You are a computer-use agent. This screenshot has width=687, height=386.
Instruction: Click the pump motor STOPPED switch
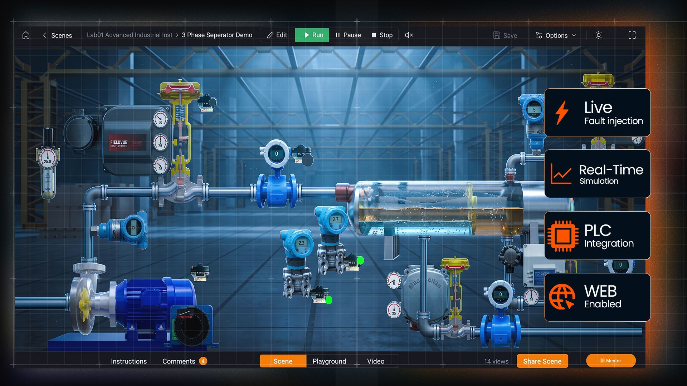(x=192, y=326)
